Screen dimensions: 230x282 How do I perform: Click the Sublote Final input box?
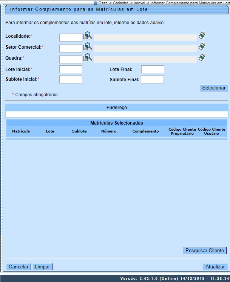pyautogui.click(x=152, y=80)
